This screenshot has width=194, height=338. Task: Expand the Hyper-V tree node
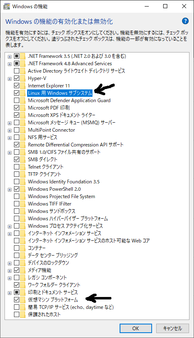coord(9,79)
